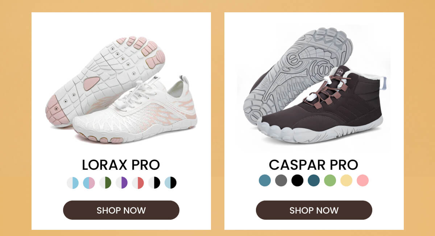Screen dimensions: 435x236
Task: Click Lorax Pro Shop Now button
Action: 121,210
